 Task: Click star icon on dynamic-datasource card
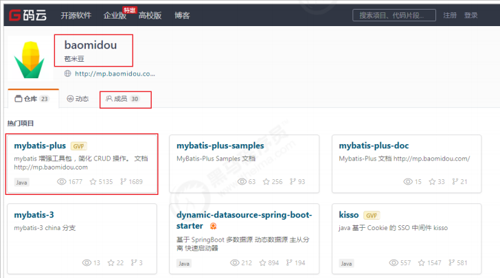[262, 263]
